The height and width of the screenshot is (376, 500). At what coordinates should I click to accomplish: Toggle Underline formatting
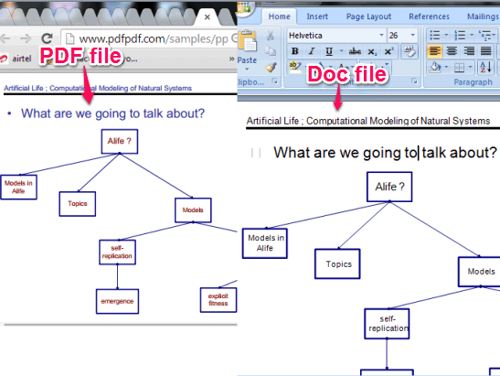[x=329, y=51]
